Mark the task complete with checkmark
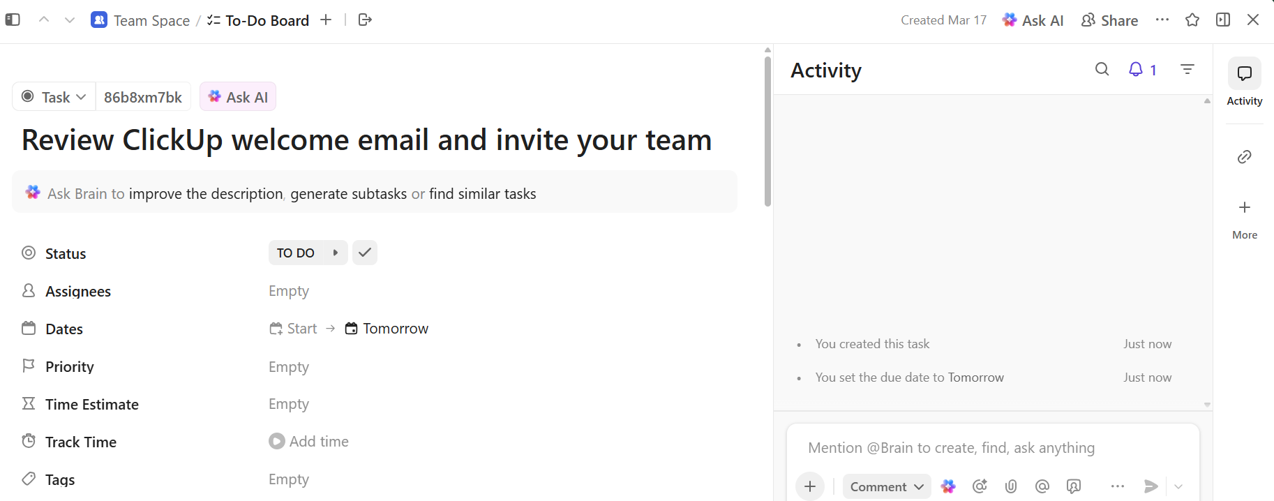1274x501 pixels. pos(365,253)
